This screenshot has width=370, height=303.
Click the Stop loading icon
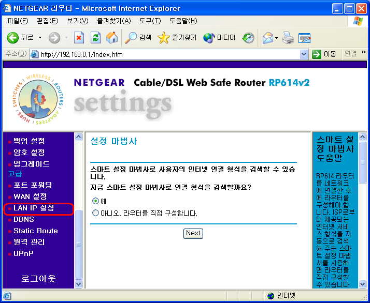(79, 38)
